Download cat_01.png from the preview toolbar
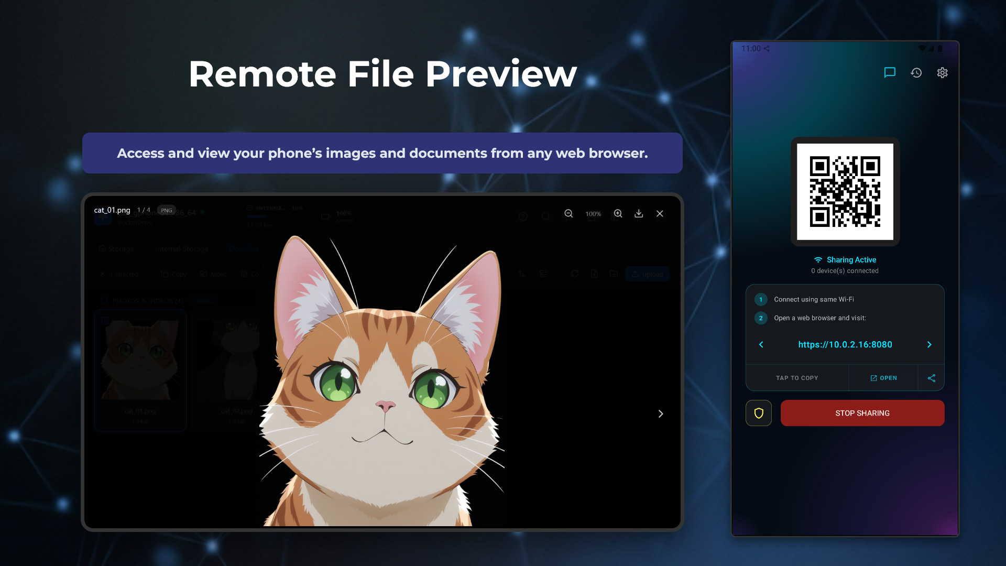 [x=639, y=214]
